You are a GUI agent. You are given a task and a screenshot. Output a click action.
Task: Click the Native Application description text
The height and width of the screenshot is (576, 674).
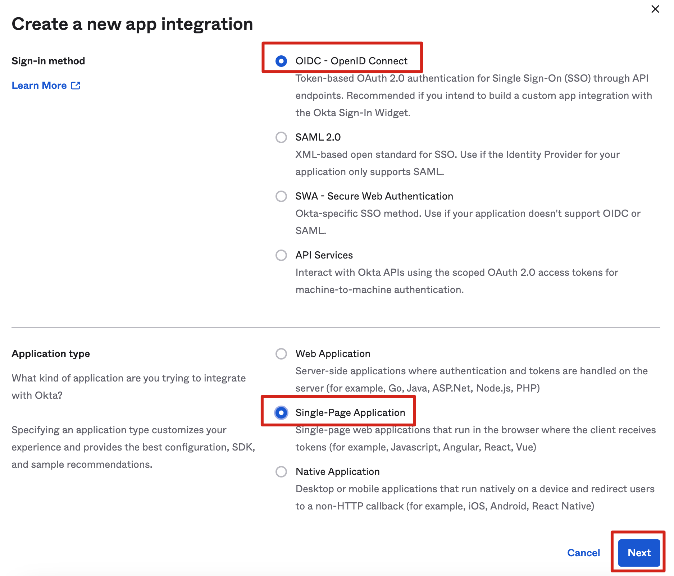[475, 497]
